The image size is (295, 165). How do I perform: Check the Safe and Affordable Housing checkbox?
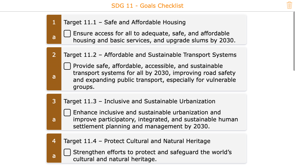click(x=67, y=33)
